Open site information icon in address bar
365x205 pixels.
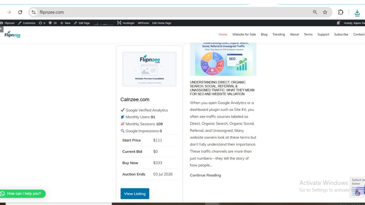tap(34, 12)
